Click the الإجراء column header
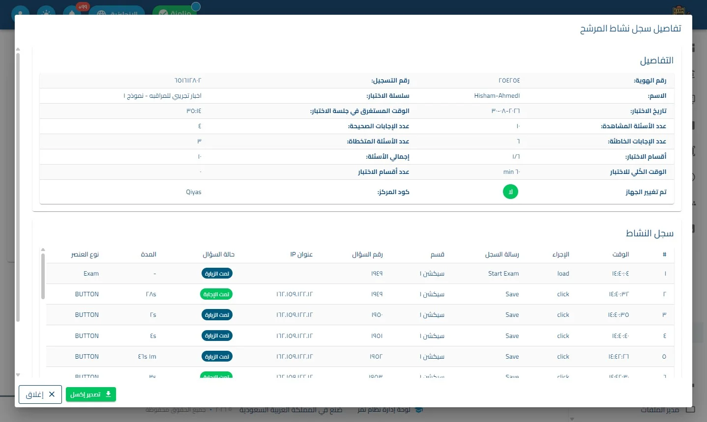Viewport: 707px width, 422px height. click(x=560, y=254)
